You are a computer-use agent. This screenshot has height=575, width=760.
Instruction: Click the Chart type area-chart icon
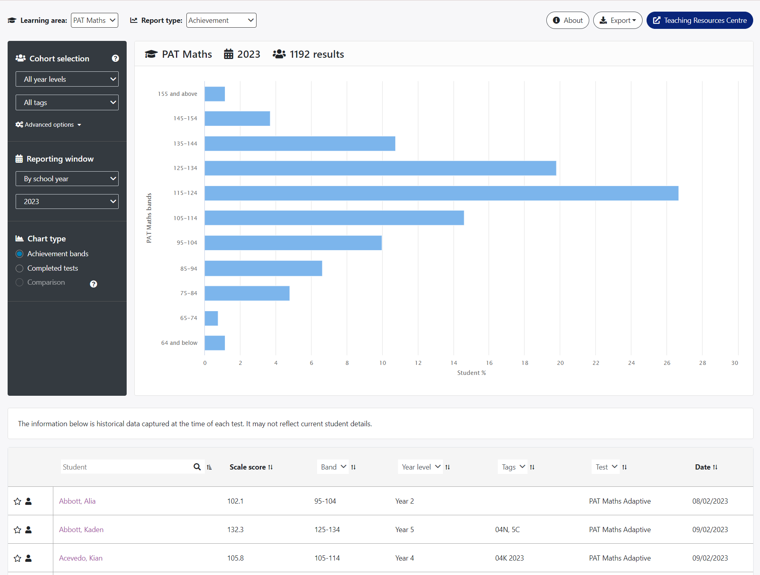tap(19, 239)
